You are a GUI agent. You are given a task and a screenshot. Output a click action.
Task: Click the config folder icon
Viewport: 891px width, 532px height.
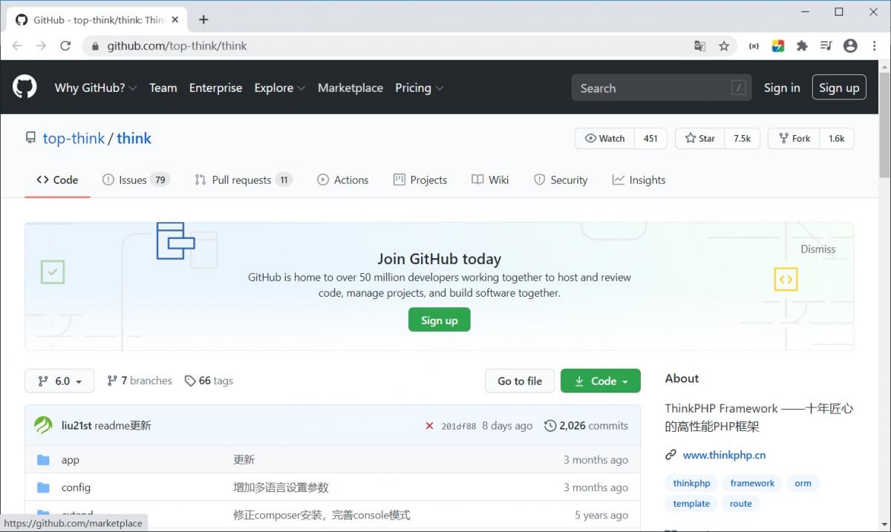coord(43,487)
